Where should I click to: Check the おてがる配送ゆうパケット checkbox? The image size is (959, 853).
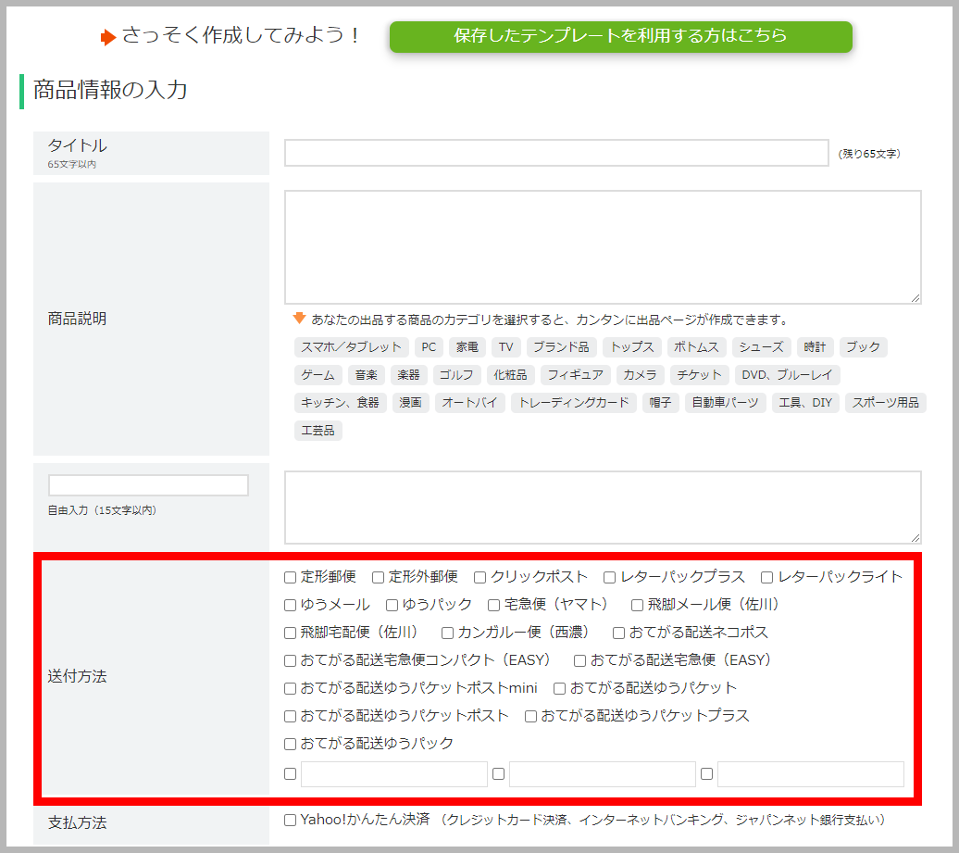(x=560, y=688)
